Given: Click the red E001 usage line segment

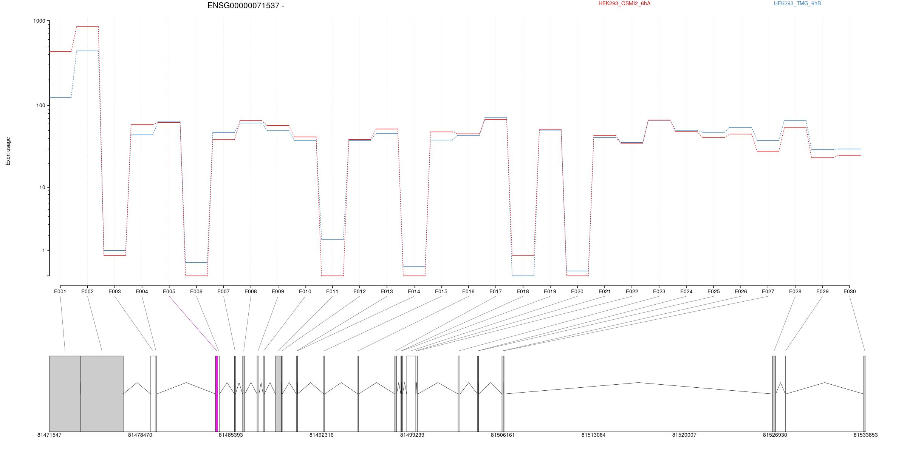Looking at the screenshot, I should click(x=60, y=52).
